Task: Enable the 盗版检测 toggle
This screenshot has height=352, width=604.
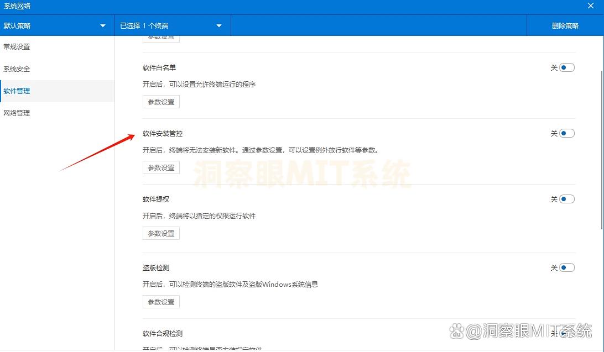Action: point(566,268)
